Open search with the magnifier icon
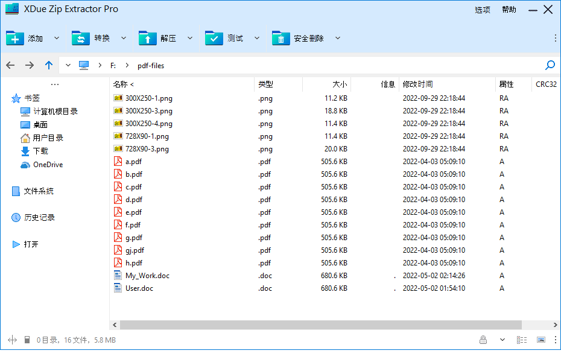The image size is (561, 362). (x=550, y=65)
